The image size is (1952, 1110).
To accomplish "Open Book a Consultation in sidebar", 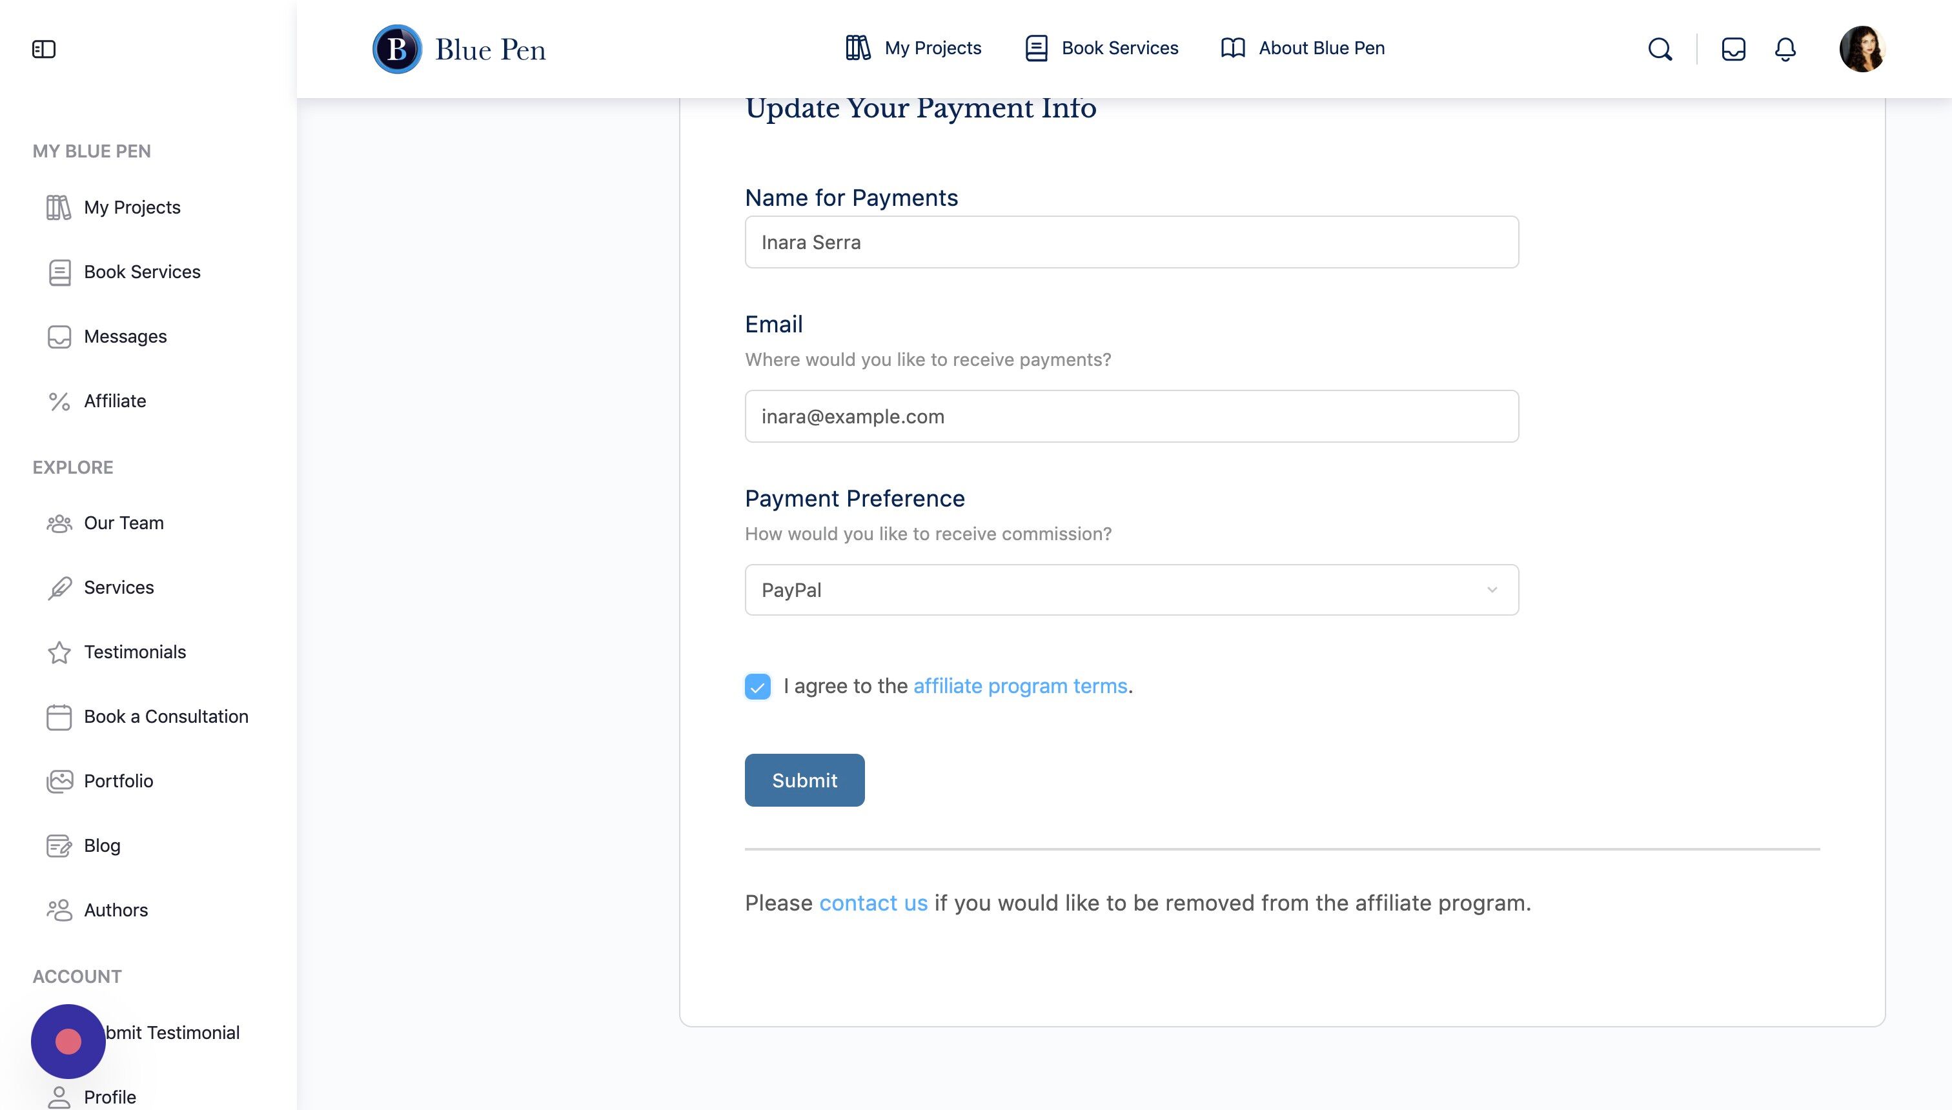I will [x=165, y=716].
